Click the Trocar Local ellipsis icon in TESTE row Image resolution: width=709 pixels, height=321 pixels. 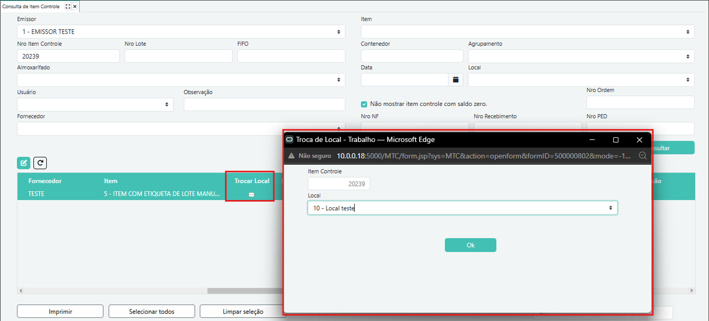pyautogui.click(x=251, y=195)
